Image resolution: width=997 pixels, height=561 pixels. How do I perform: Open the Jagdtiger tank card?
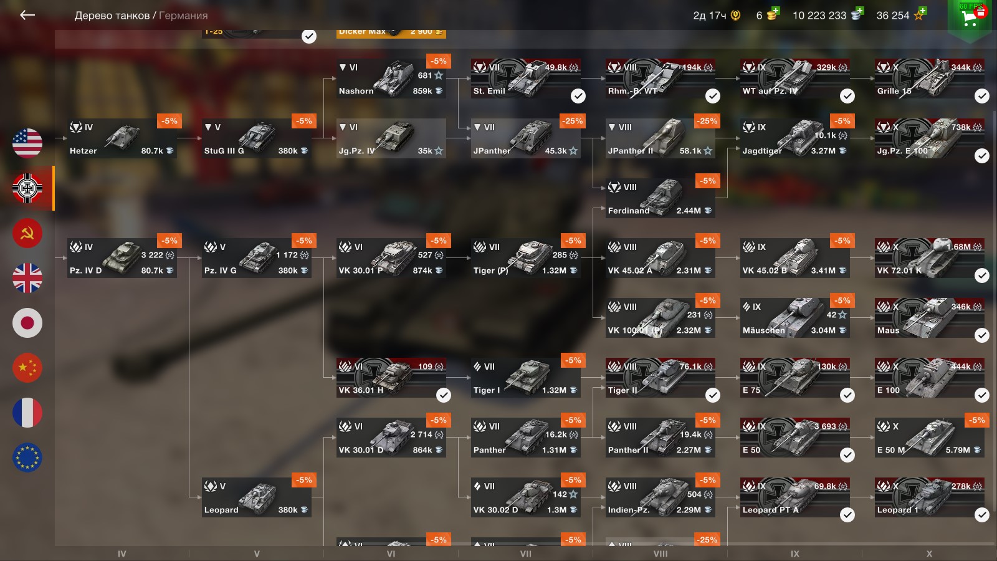[795, 138]
